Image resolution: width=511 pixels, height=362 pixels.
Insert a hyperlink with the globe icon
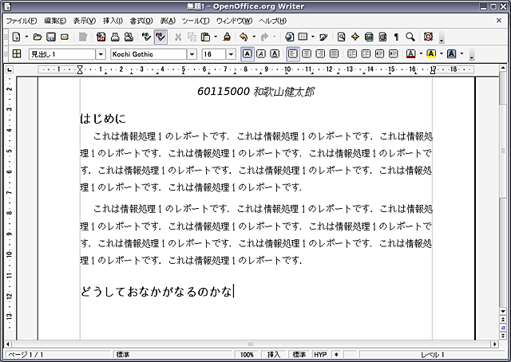[x=289, y=37]
